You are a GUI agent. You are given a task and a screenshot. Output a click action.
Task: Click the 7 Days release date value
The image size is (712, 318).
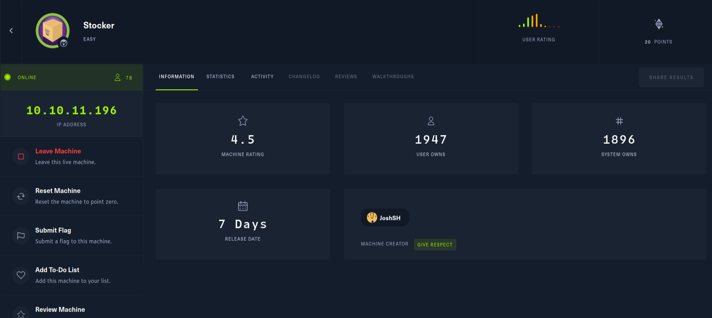coord(243,224)
